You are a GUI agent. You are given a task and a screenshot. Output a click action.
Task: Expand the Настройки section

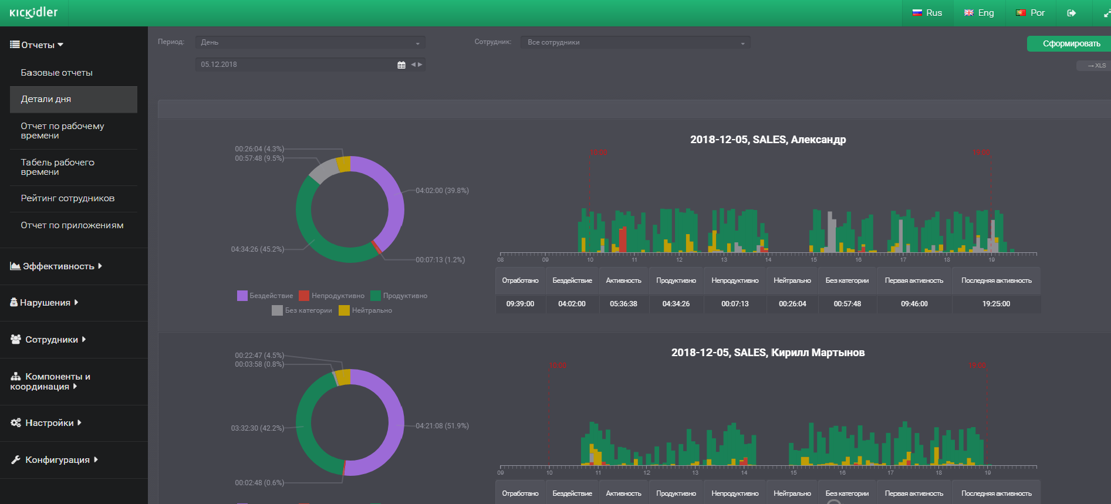click(x=79, y=422)
